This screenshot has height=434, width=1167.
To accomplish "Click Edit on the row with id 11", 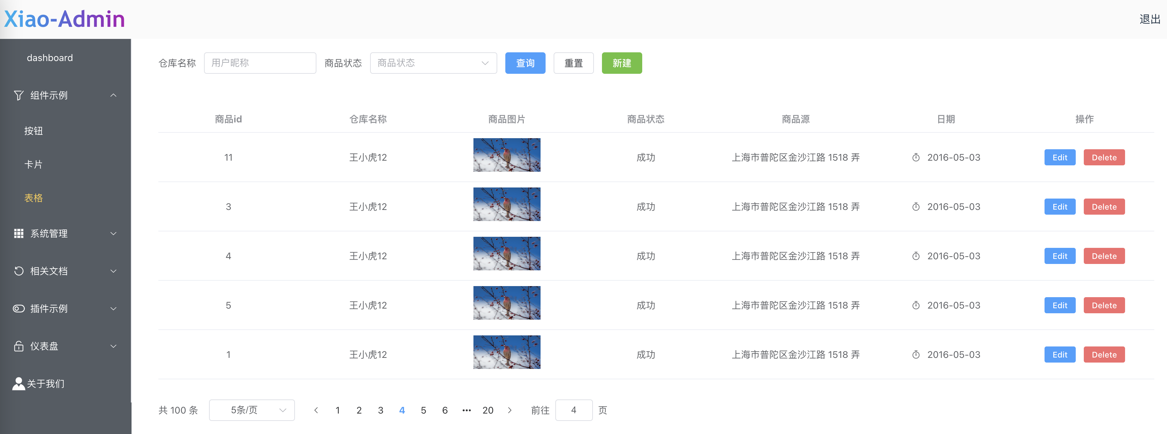I will point(1060,157).
